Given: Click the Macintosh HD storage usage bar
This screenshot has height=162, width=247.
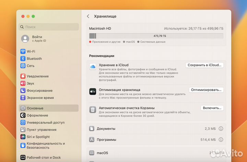Looking at the screenshot, I should click(x=156, y=36).
